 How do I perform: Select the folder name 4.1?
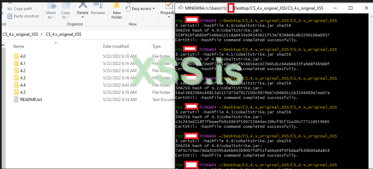(23, 63)
